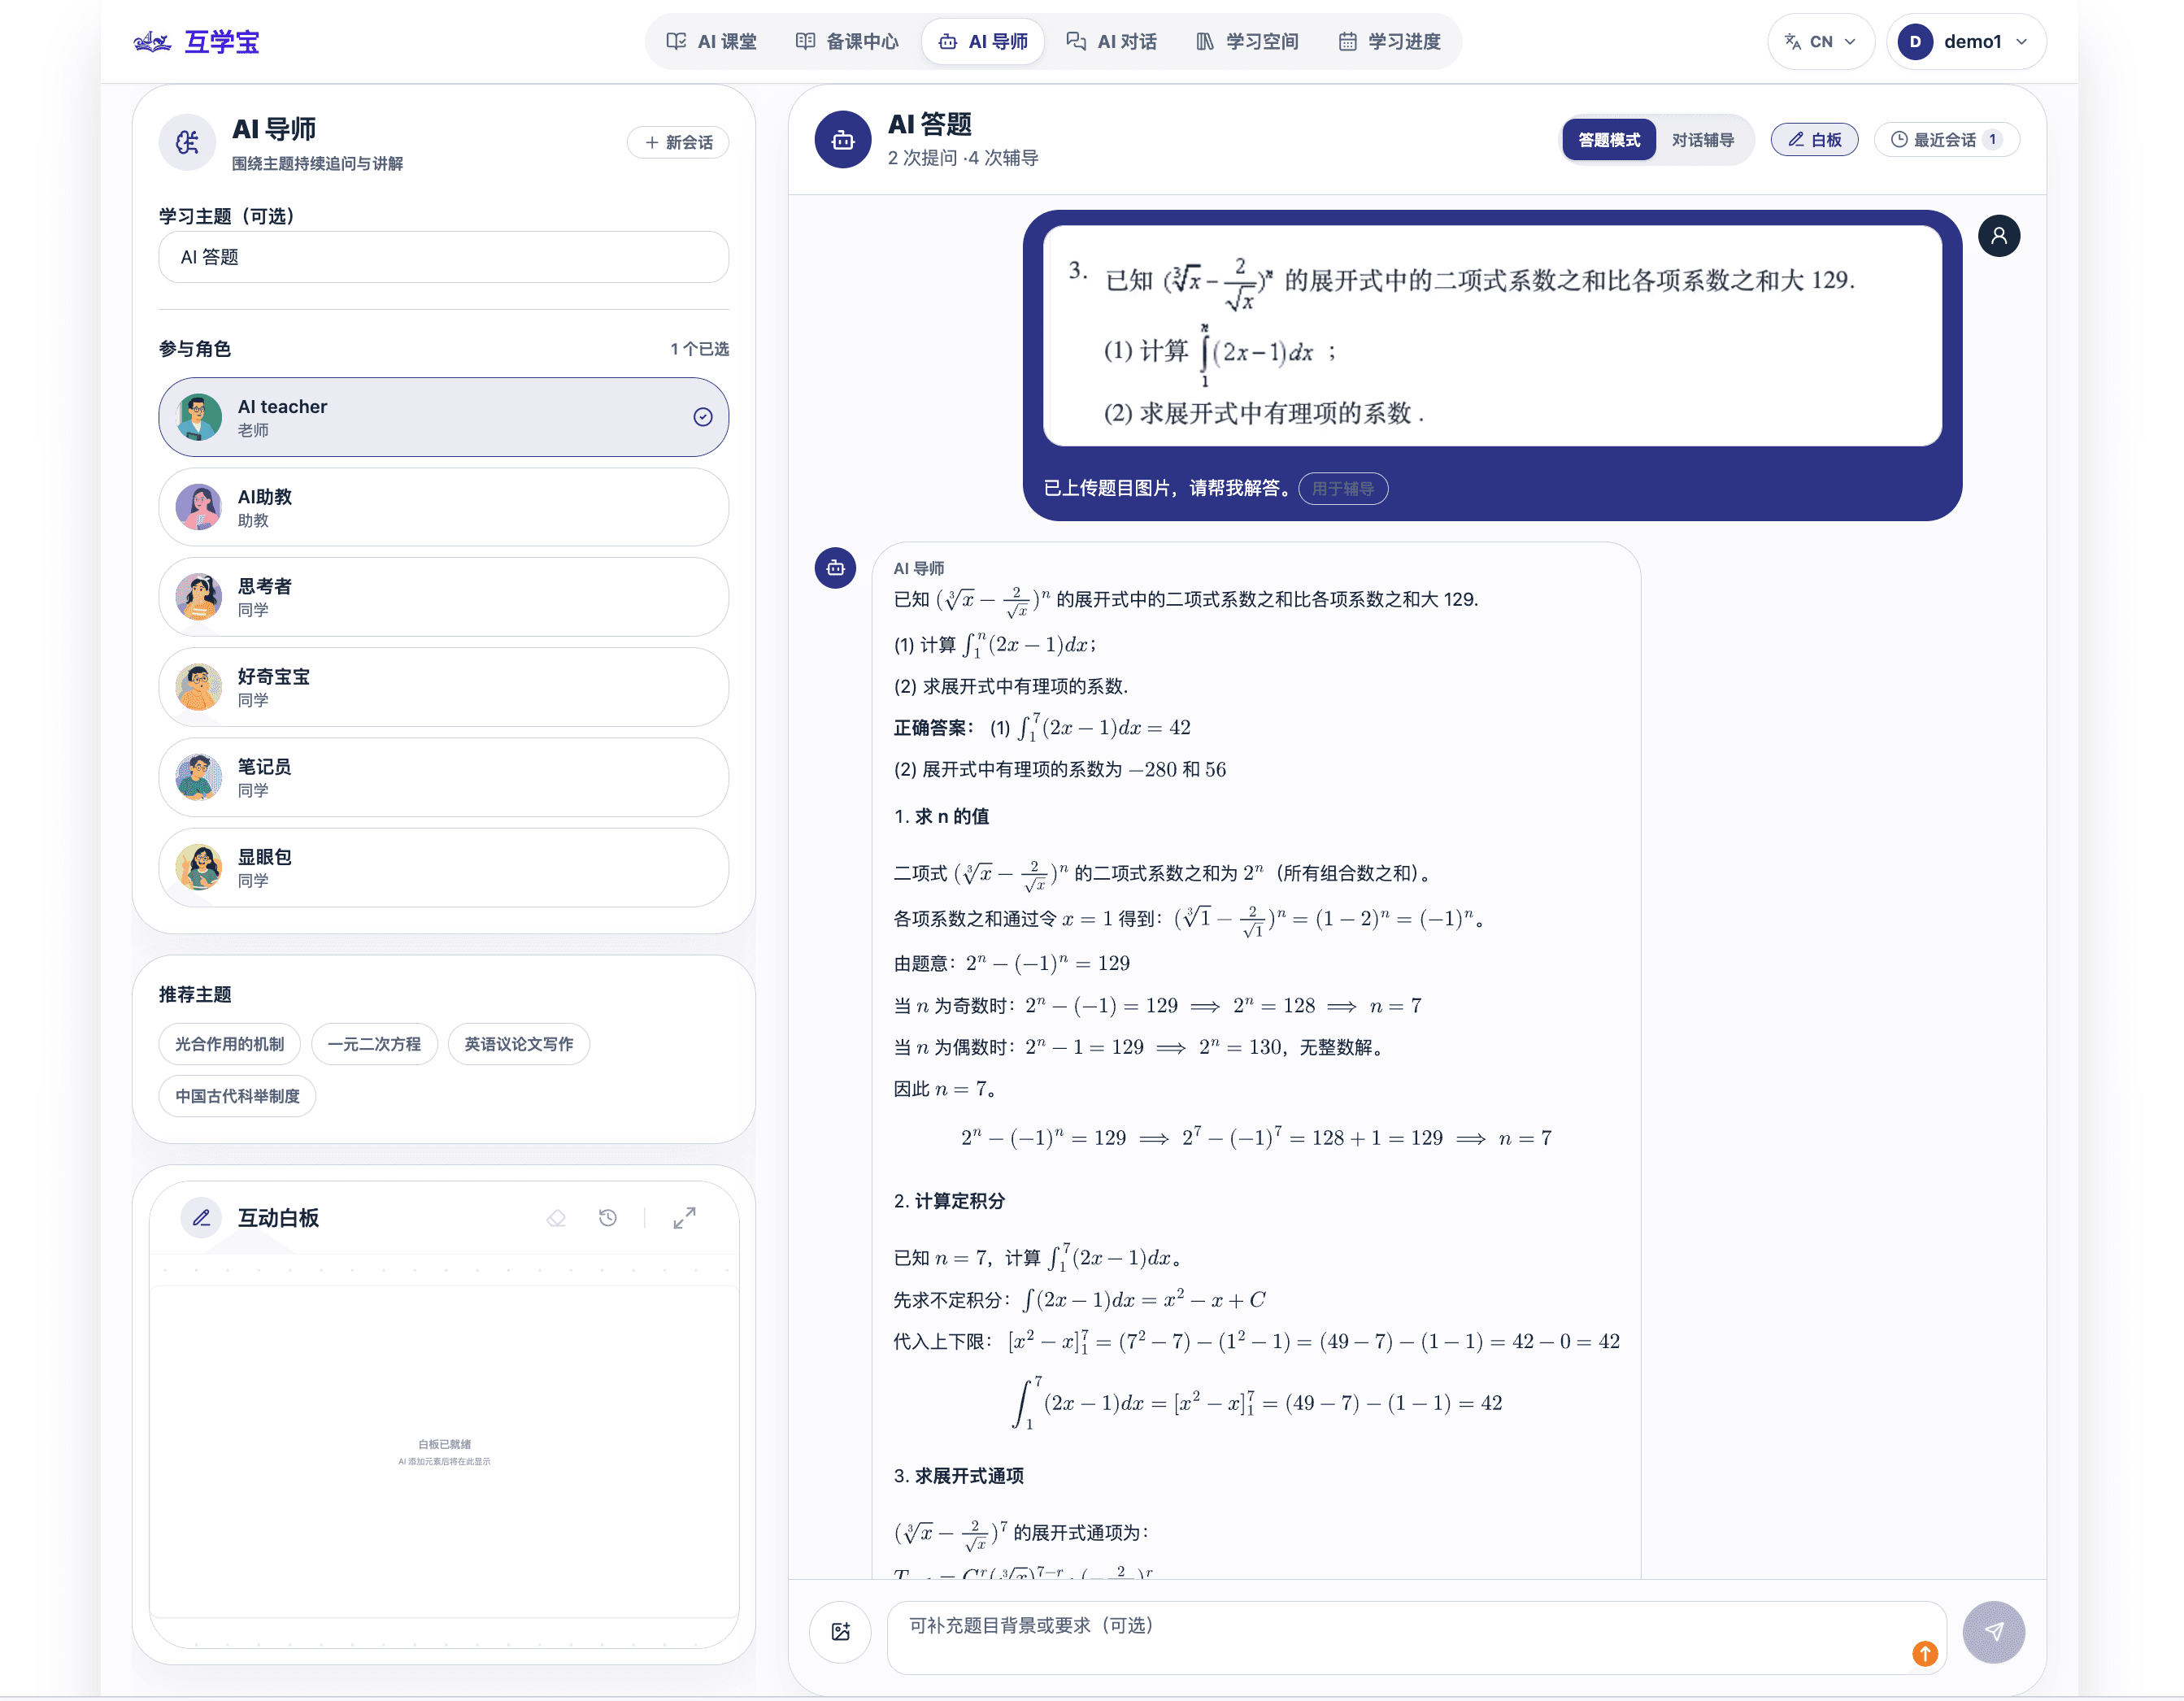Choose the 一元二次方程 topic
Image resolution: width=2184 pixels, height=1701 pixels.
point(374,1044)
